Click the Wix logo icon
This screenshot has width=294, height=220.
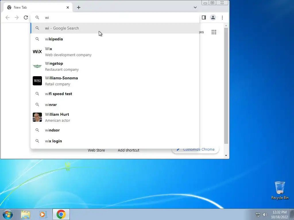(37, 52)
